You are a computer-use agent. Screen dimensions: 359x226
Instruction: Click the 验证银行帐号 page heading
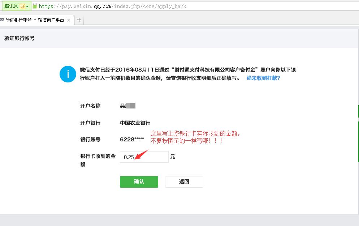click(x=20, y=38)
